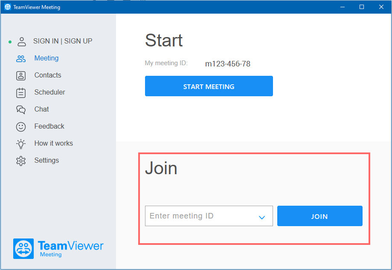Screen dimensions: 392x270
Task: Click the Feedback smiley icon
Action: [x=21, y=127]
